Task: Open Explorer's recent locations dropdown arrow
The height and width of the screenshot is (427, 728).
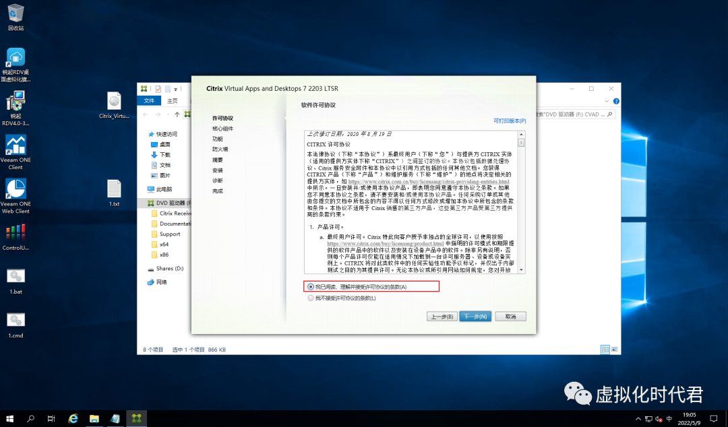Action: (168, 114)
